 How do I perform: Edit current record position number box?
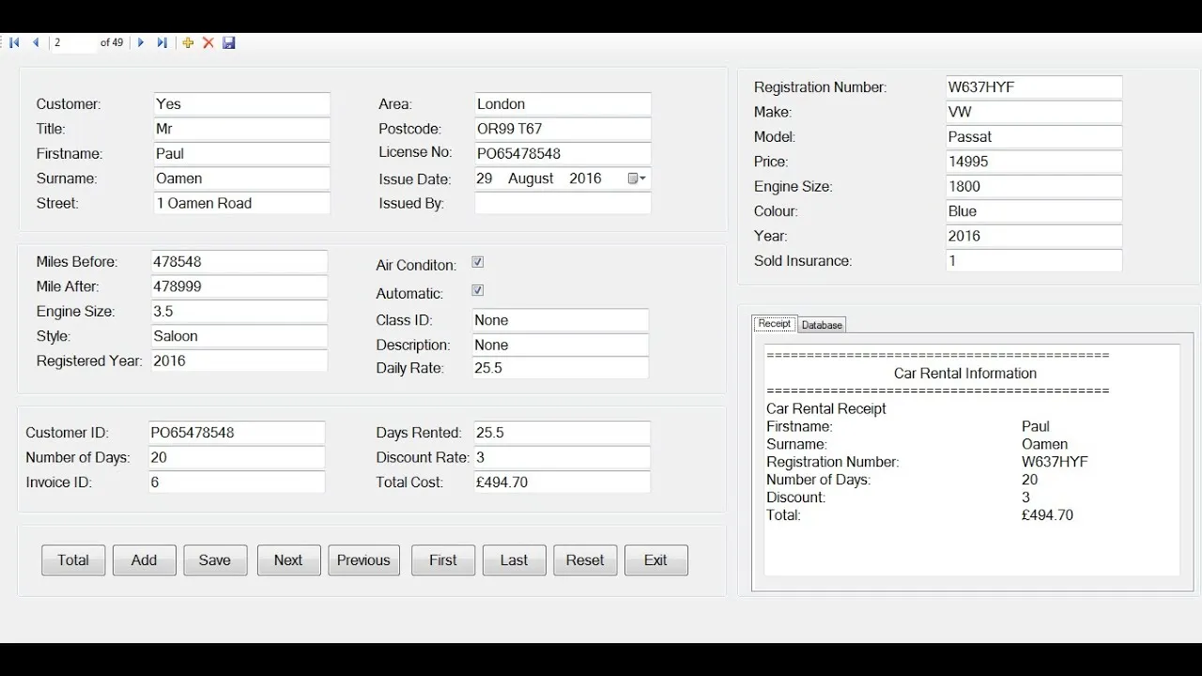(x=74, y=42)
